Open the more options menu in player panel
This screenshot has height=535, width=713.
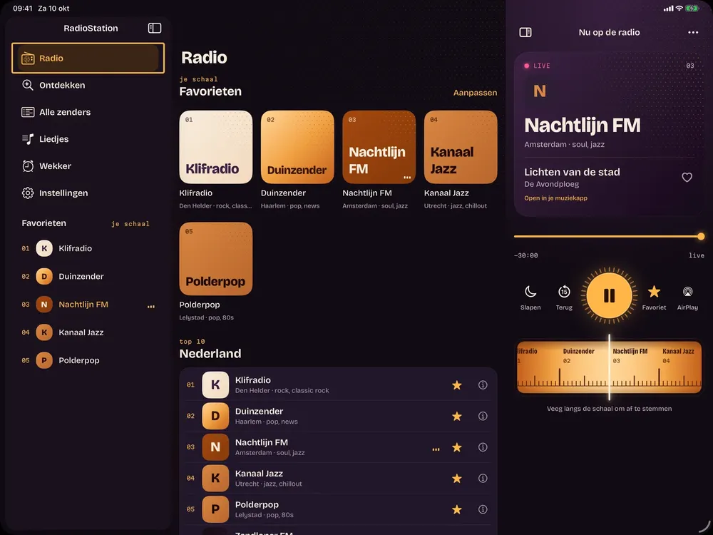[693, 32]
